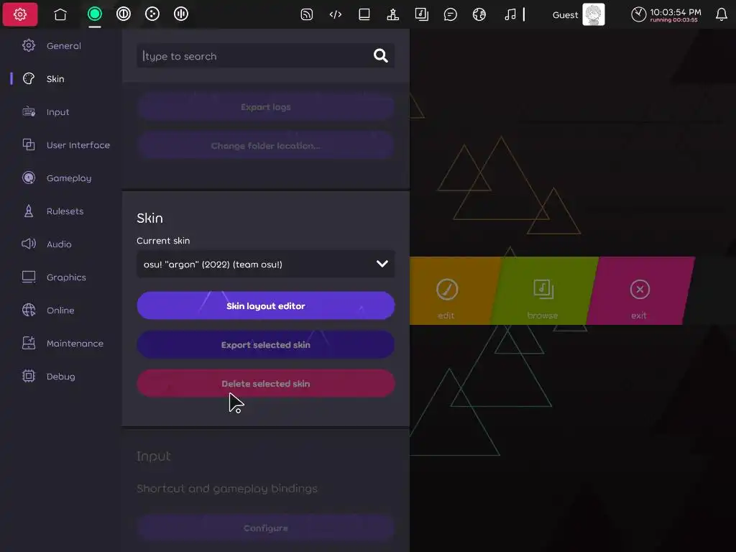Open the Debug settings section

tap(61, 377)
